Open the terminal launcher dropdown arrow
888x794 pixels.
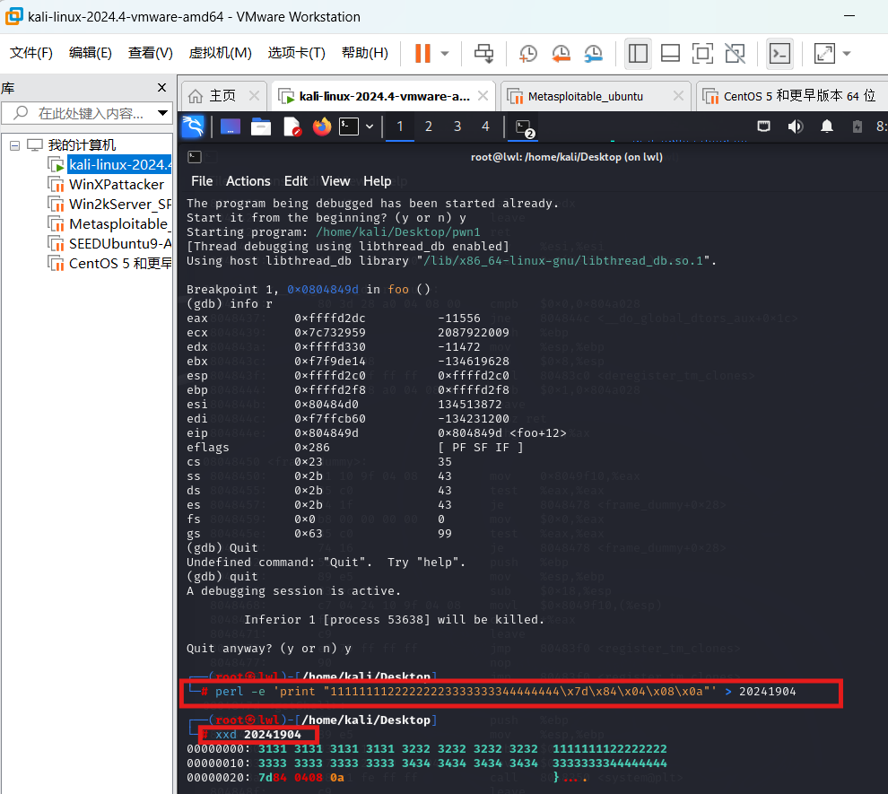click(370, 127)
